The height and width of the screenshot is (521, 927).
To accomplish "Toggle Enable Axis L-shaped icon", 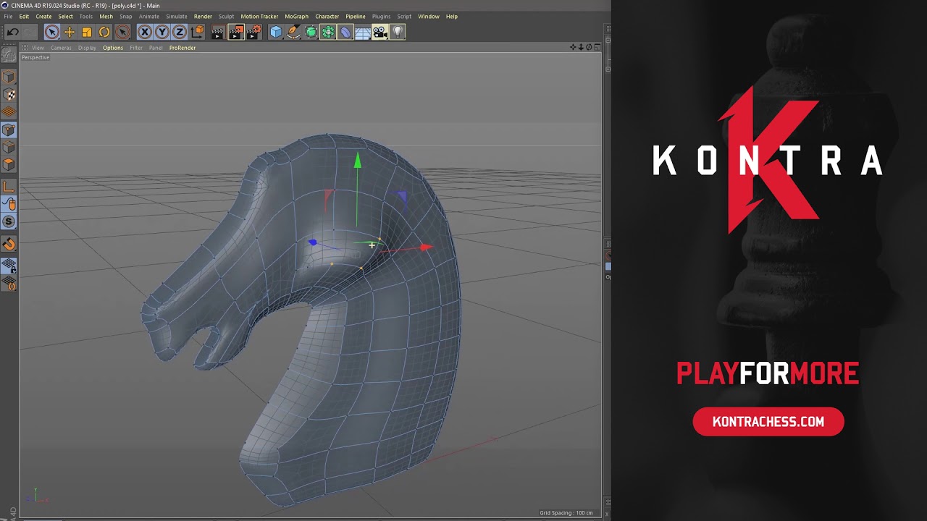I will [x=9, y=187].
